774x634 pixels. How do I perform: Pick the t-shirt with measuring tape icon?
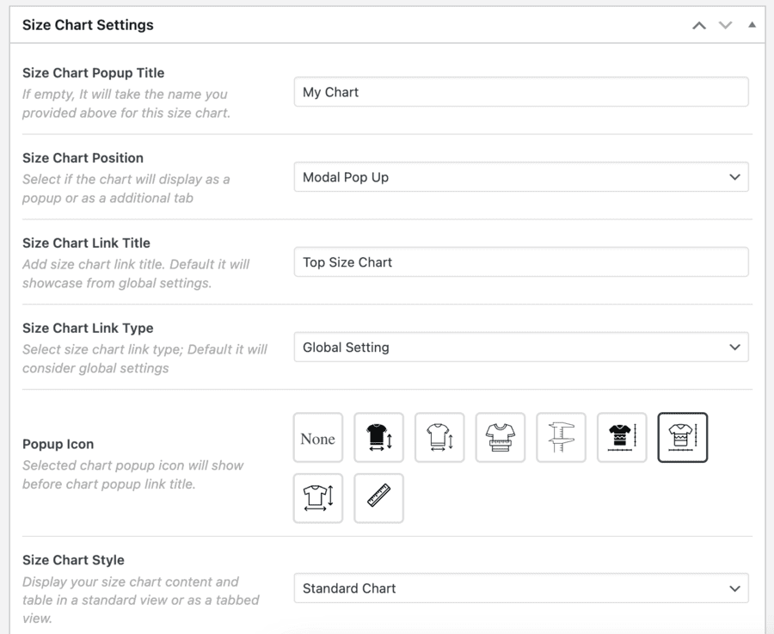[500, 438]
